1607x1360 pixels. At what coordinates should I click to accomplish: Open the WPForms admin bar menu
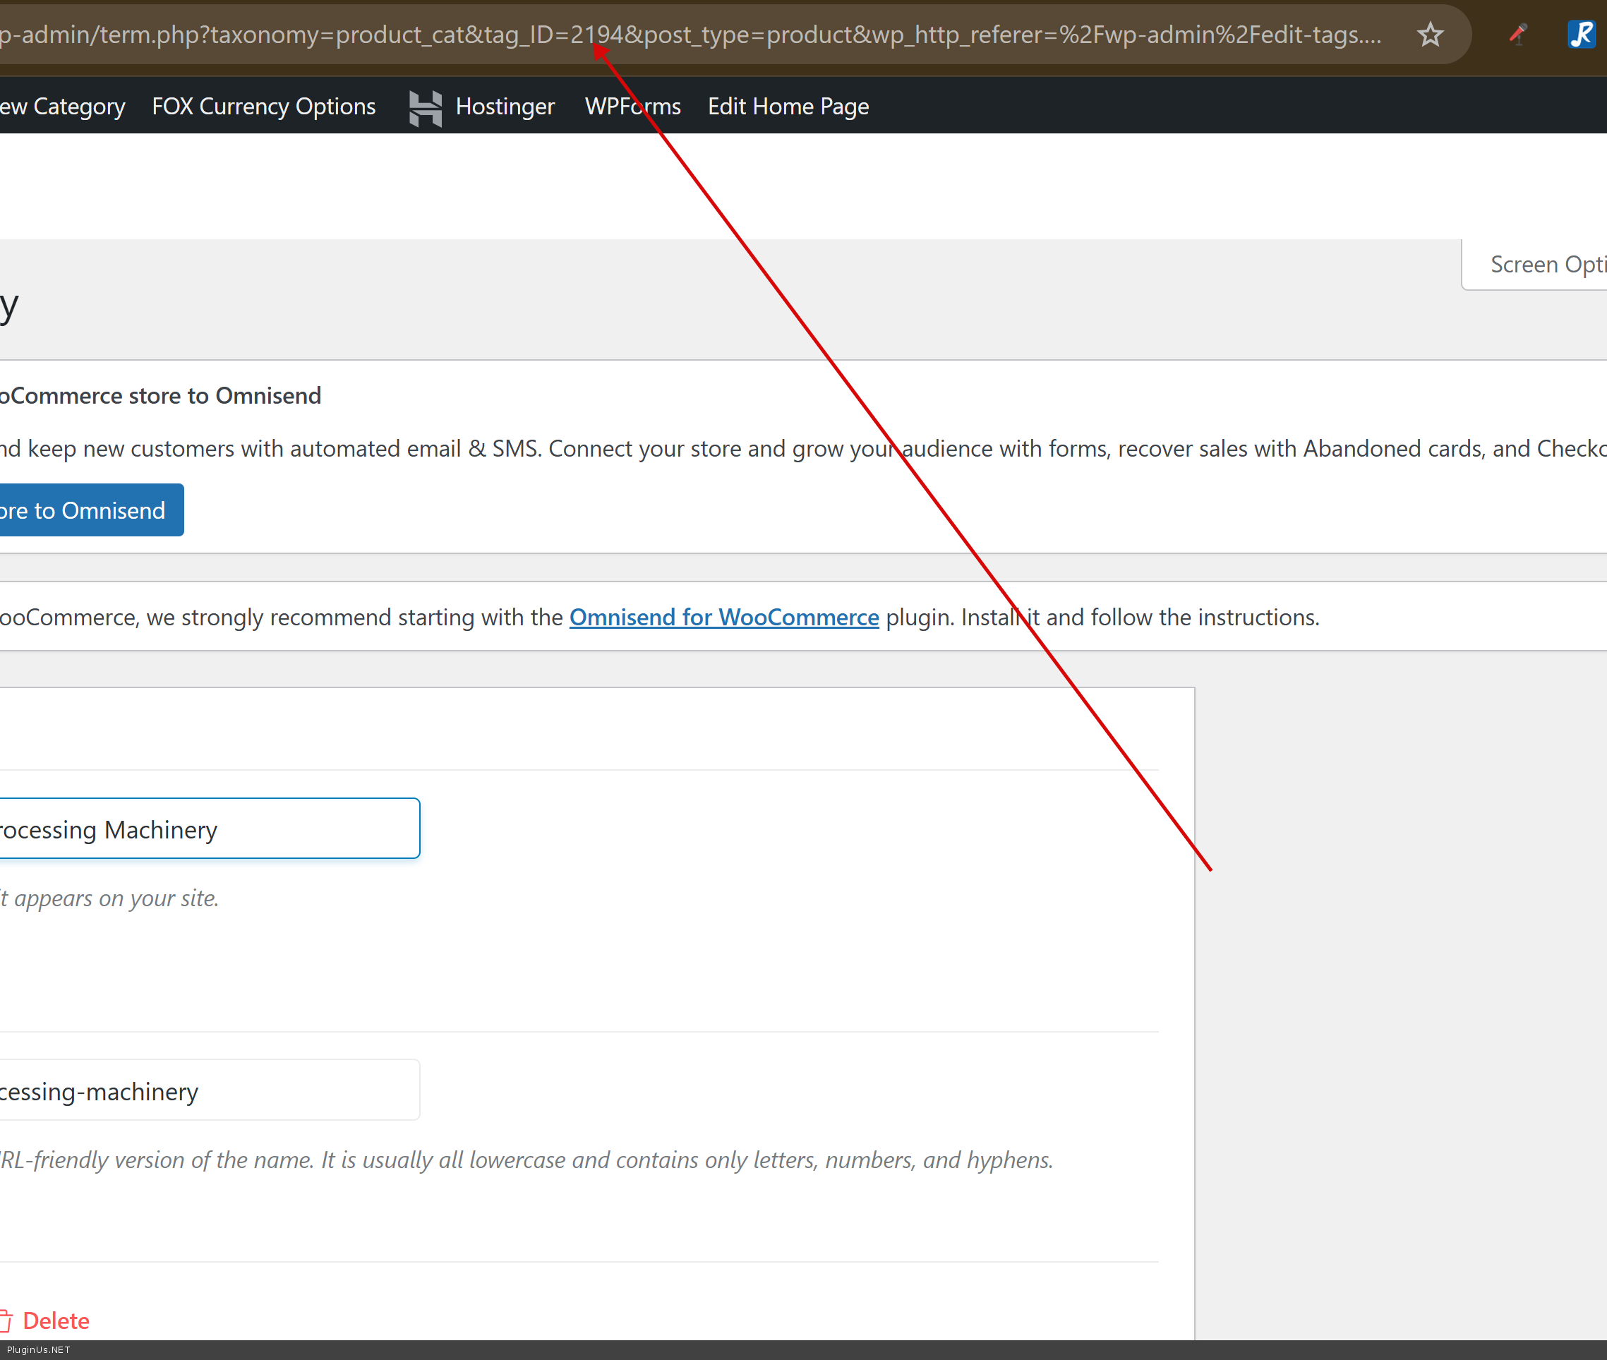pos(632,107)
